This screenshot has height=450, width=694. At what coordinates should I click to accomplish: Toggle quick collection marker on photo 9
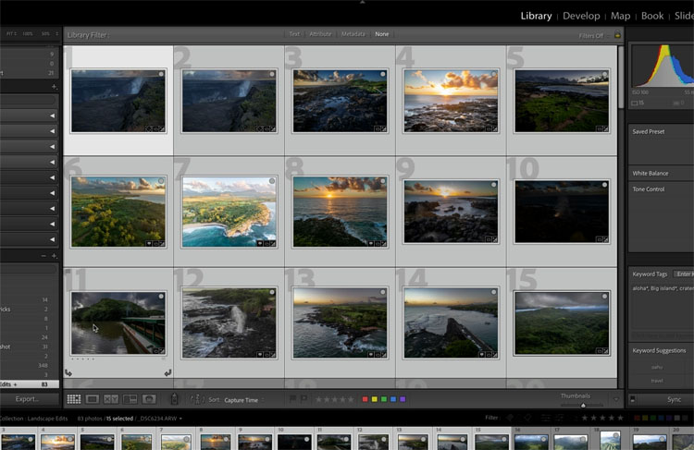coord(493,184)
